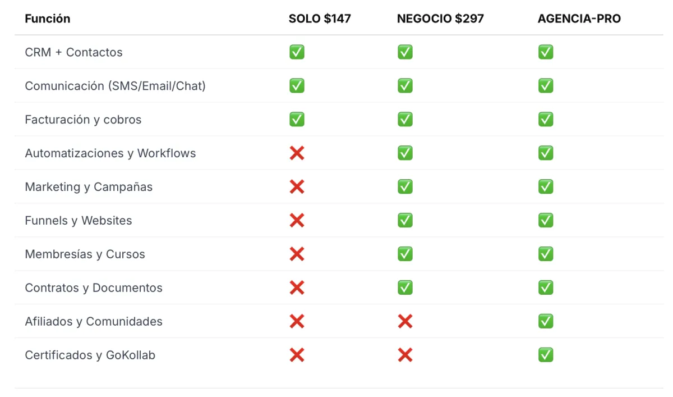
Task: Click NEGOCIO red X for Afiliados y Comunidades
Action: click(x=405, y=321)
